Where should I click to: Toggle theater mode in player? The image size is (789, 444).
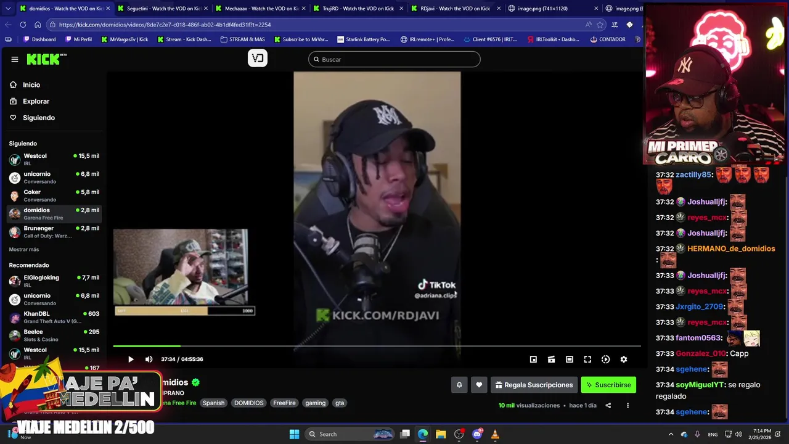pos(570,359)
